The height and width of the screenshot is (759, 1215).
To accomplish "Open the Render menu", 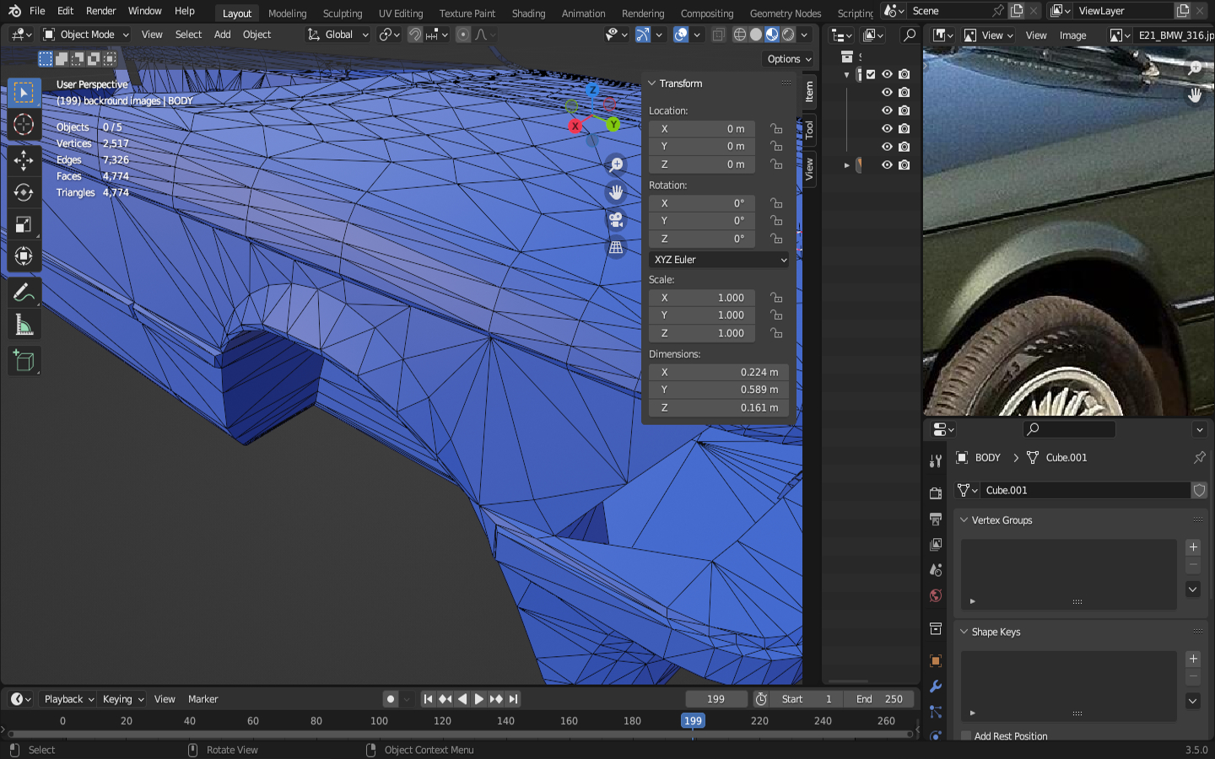I will (x=100, y=11).
